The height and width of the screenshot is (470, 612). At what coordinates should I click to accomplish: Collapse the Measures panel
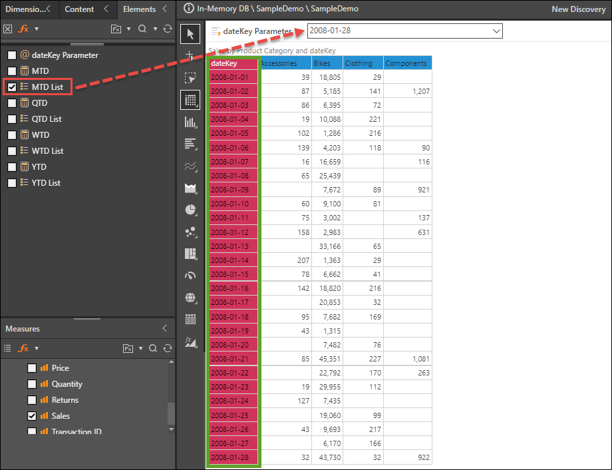coord(165,329)
